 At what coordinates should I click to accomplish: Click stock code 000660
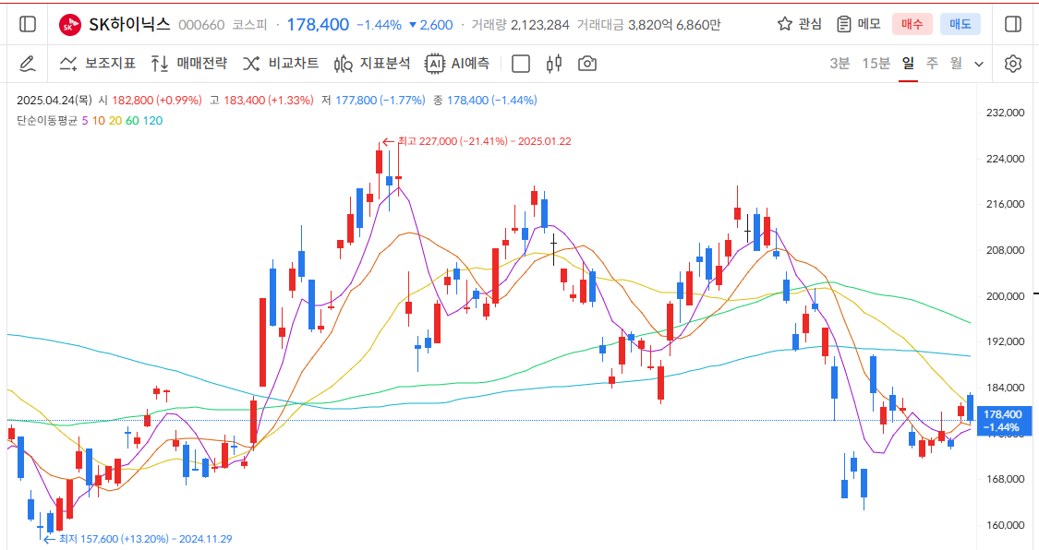[201, 25]
